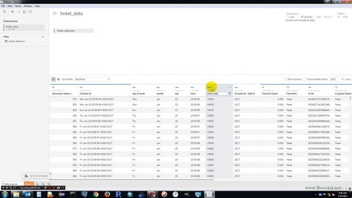Enable the Show hidden fields checkbox
Viewport: 352px width, 198px height.
point(305,79)
